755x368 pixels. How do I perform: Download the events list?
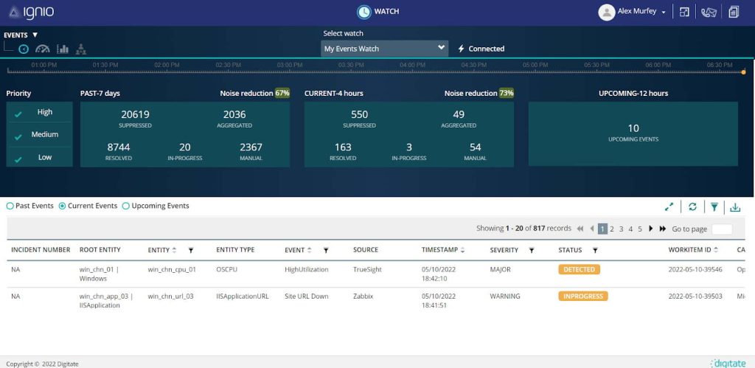(735, 207)
